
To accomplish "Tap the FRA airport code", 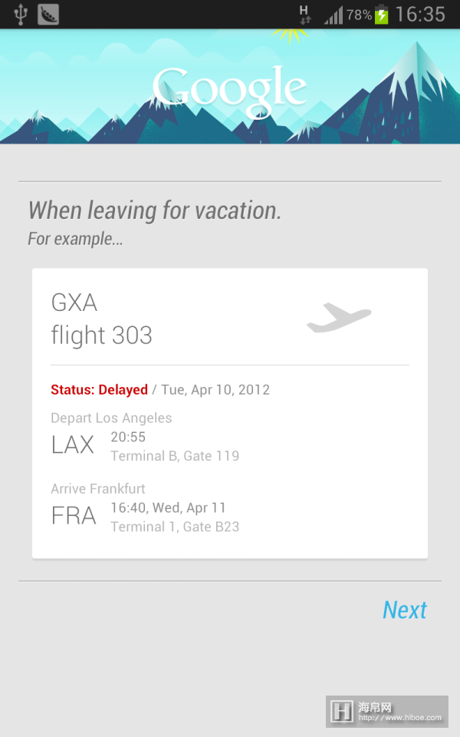I will click(74, 516).
